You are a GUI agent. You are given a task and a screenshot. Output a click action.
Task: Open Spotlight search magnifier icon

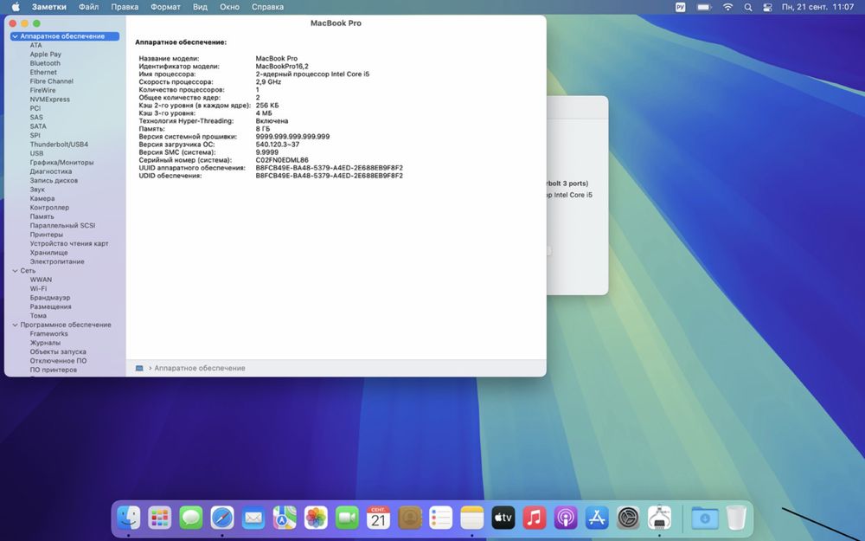click(x=748, y=7)
